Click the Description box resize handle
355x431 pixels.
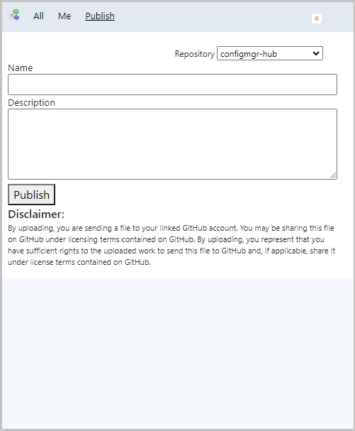point(333,175)
